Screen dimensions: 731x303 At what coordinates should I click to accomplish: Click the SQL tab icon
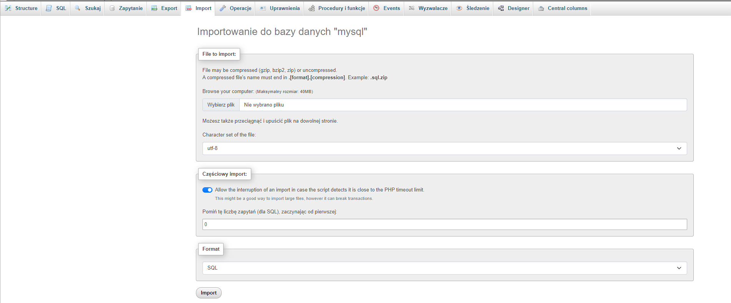click(49, 8)
